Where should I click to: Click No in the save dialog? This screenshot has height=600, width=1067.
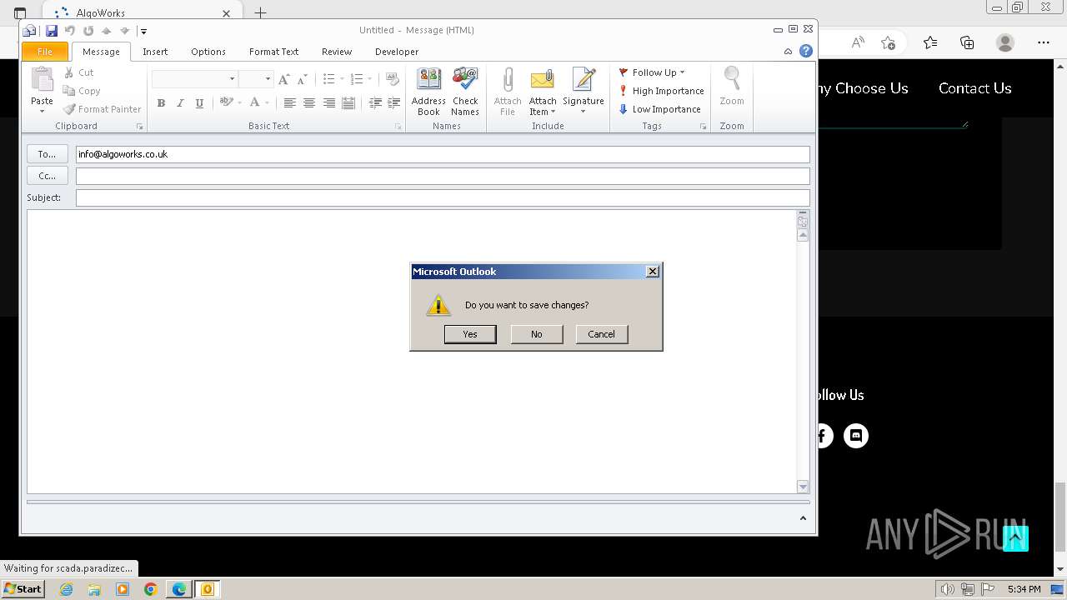point(536,334)
